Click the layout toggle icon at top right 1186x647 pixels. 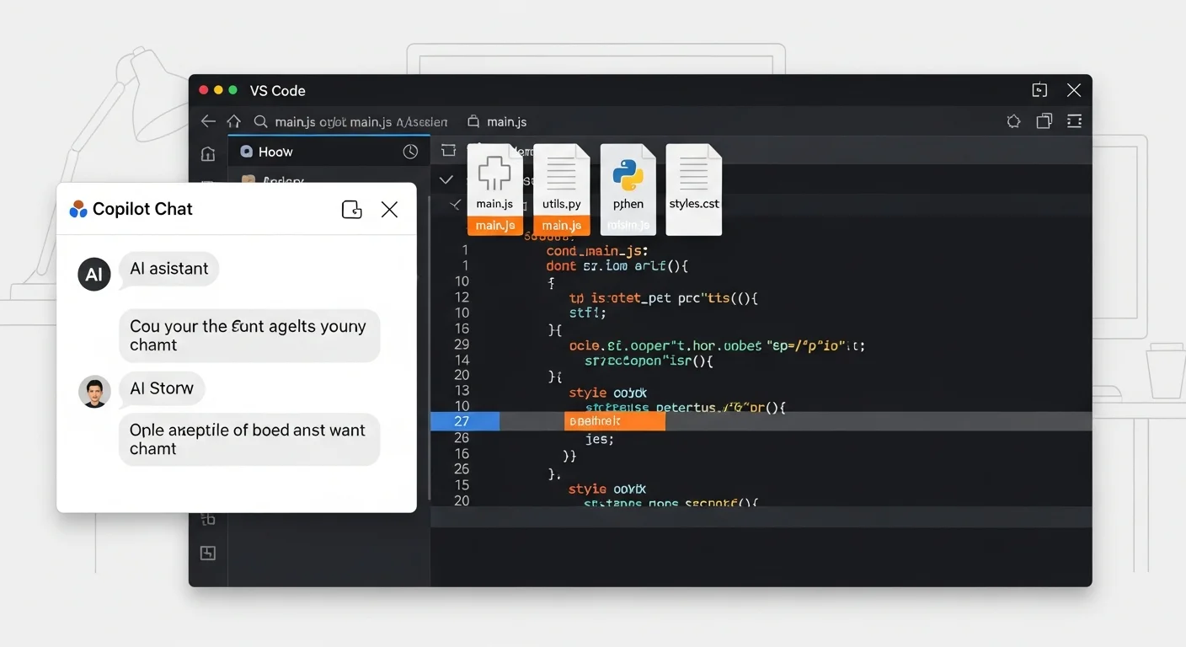(1074, 120)
